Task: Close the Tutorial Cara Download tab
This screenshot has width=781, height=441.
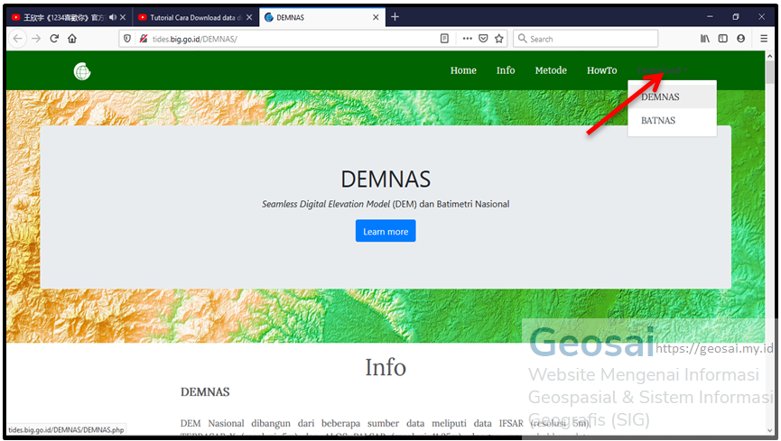Action: pos(249,17)
